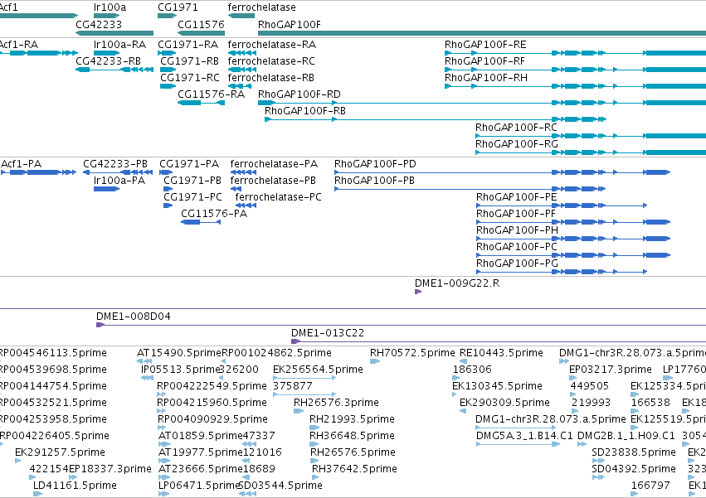Select the RhoGAP100F-PH protein label
This screenshot has height=498, width=706.
(x=518, y=231)
